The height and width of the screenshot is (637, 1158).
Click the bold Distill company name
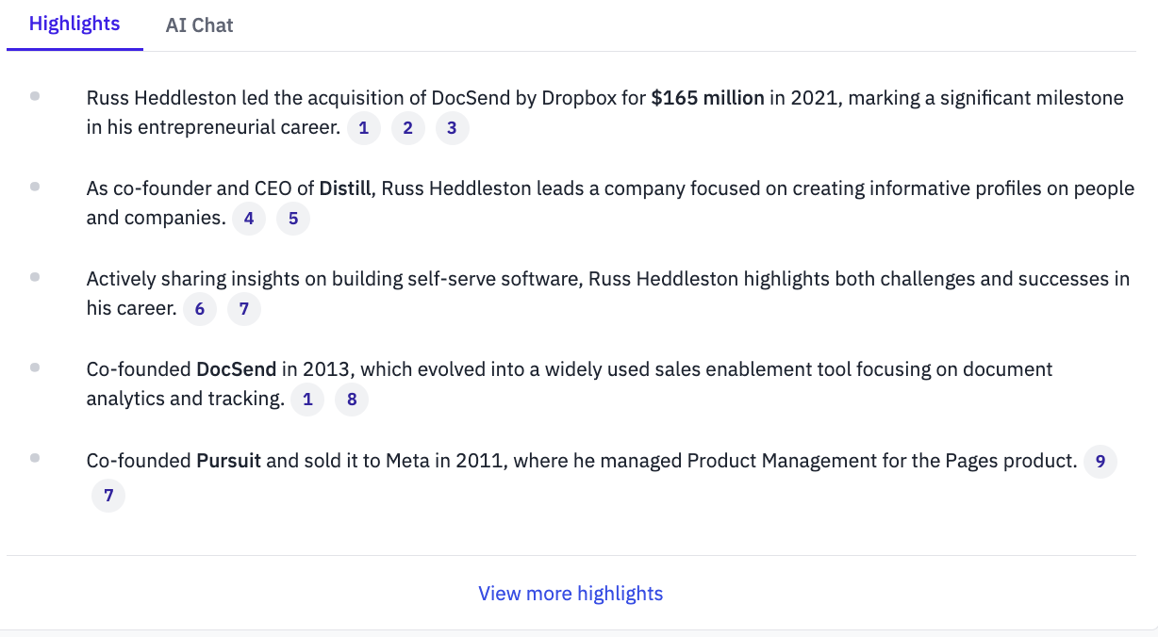tap(348, 188)
